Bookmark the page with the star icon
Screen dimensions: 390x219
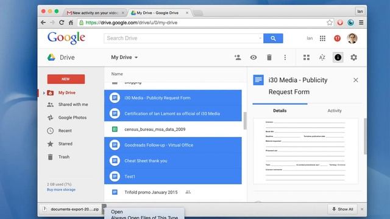point(330,23)
